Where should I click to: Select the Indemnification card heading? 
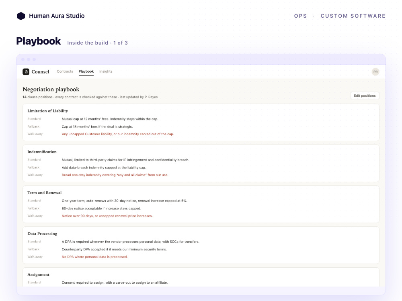pos(42,152)
